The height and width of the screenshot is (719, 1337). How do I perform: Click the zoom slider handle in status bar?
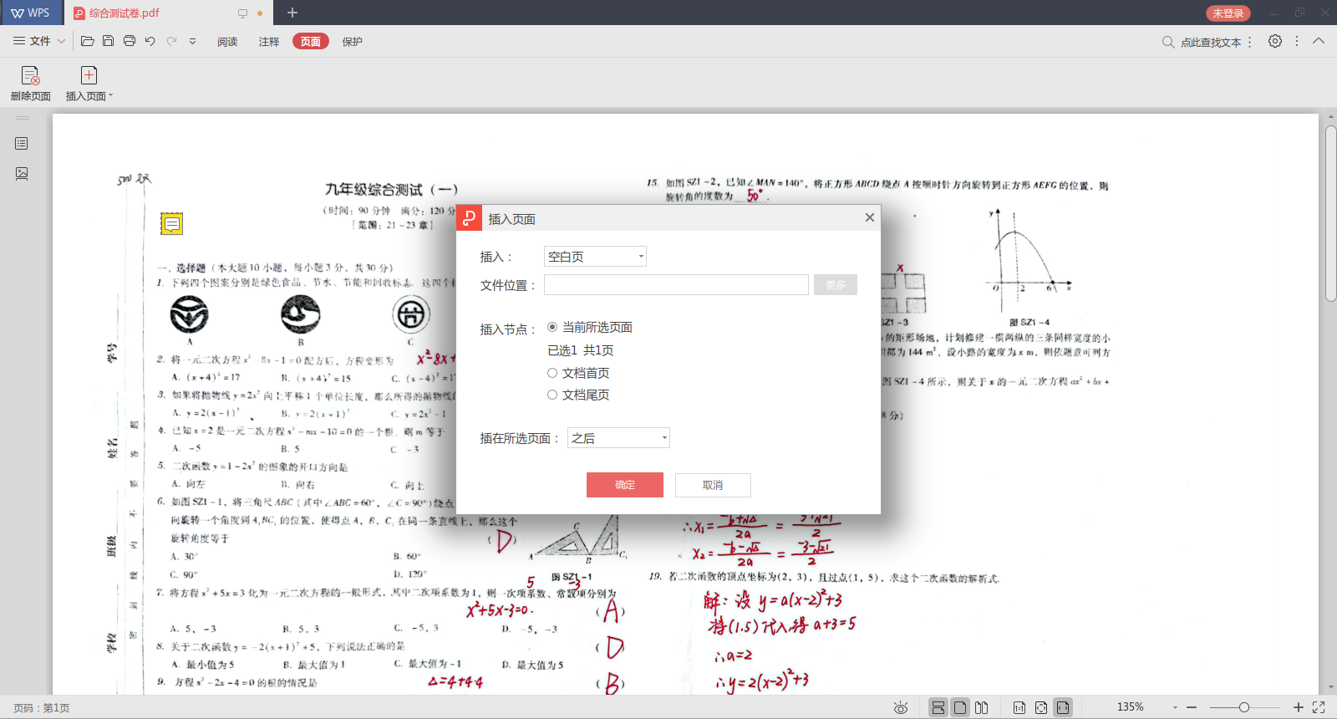[1244, 707]
